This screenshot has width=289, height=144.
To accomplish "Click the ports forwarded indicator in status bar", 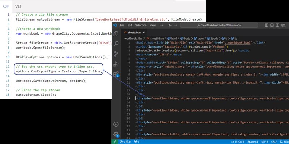I will click(x=137, y=142).
